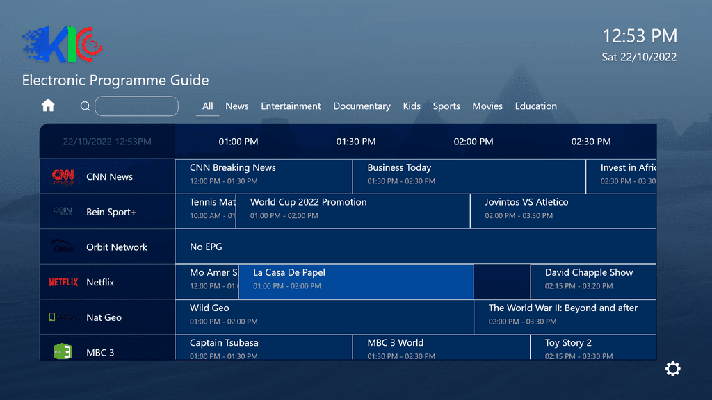
Task: Click the 01:00 PM timeline header
Action: 238,142
